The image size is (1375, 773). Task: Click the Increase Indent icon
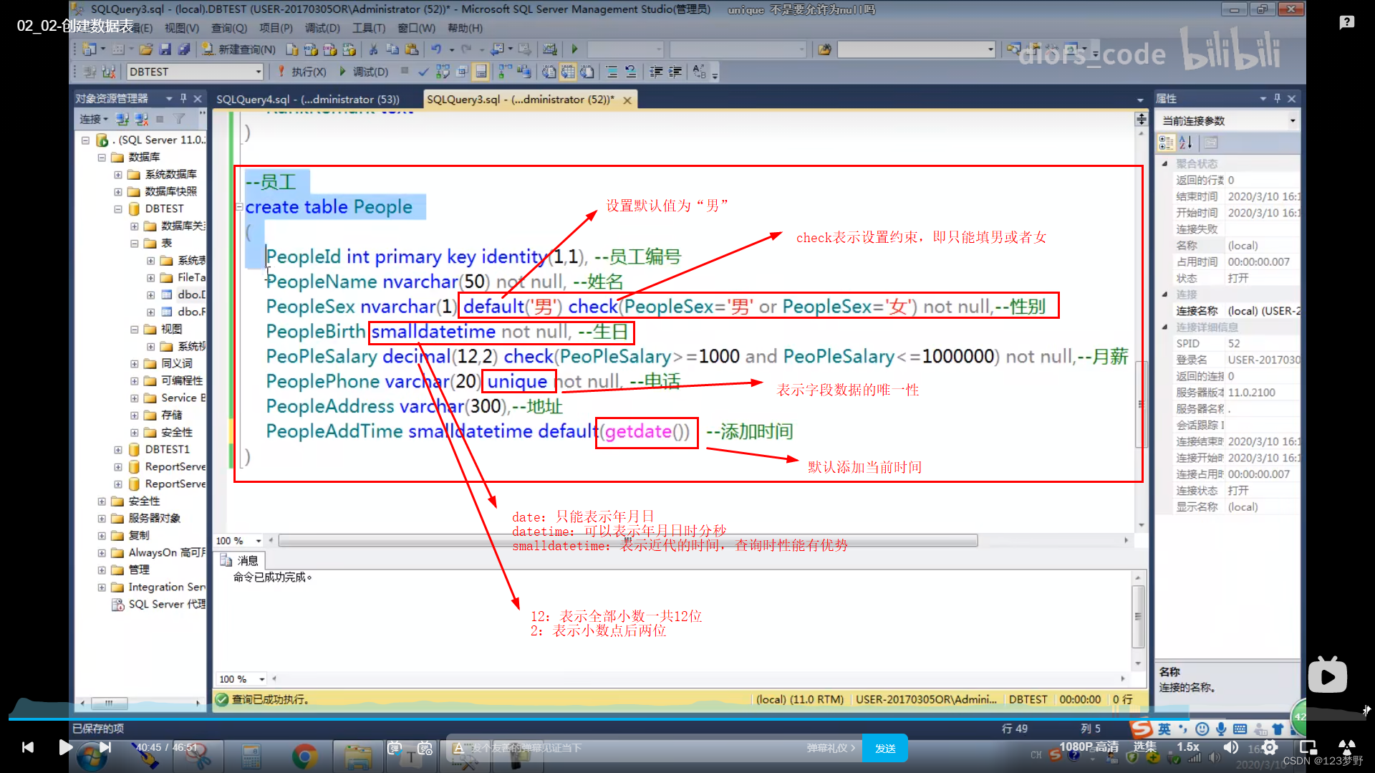[675, 72]
